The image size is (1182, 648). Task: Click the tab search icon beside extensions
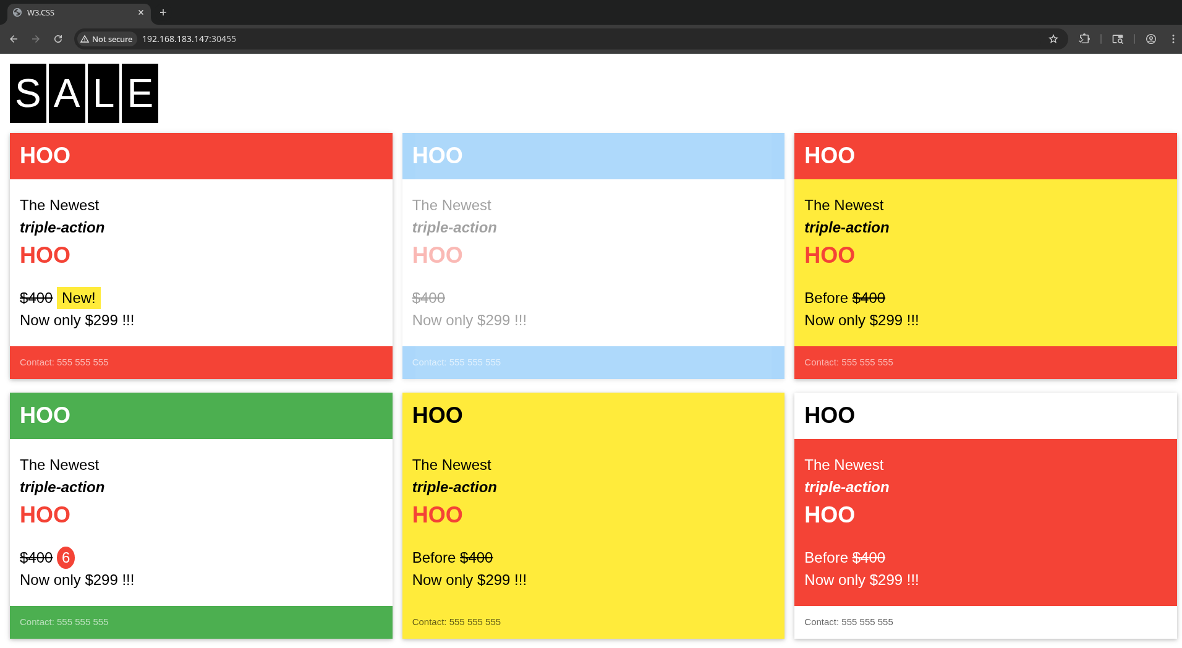(1118, 39)
